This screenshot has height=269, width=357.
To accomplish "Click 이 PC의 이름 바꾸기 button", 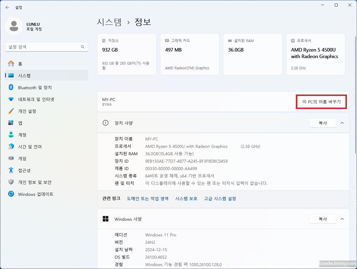I will [x=321, y=102].
